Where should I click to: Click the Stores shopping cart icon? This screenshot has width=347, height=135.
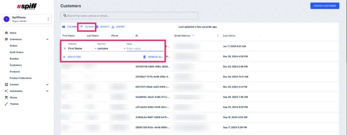(x=6, y=97)
